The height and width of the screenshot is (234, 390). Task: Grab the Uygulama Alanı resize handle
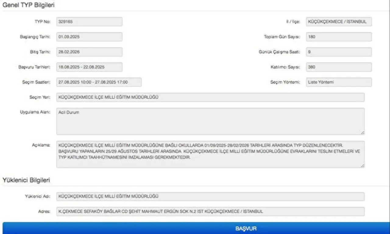pyautogui.click(x=363, y=133)
